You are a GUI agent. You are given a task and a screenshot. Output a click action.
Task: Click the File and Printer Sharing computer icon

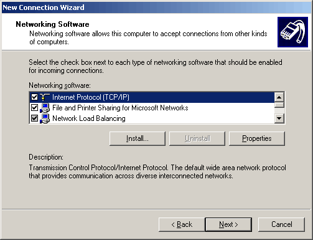click(45, 108)
